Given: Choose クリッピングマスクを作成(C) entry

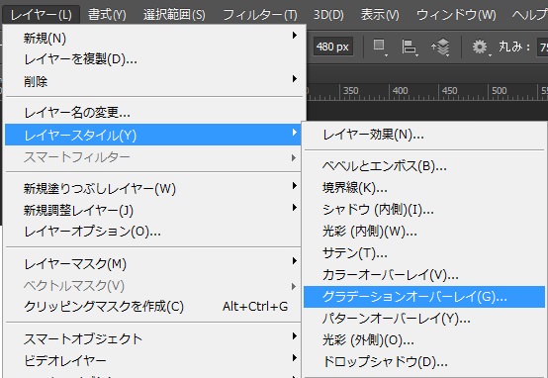Looking at the screenshot, I should 153,307.
